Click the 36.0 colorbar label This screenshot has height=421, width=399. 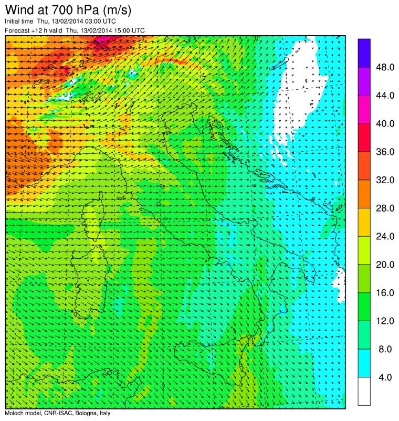point(385,152)
